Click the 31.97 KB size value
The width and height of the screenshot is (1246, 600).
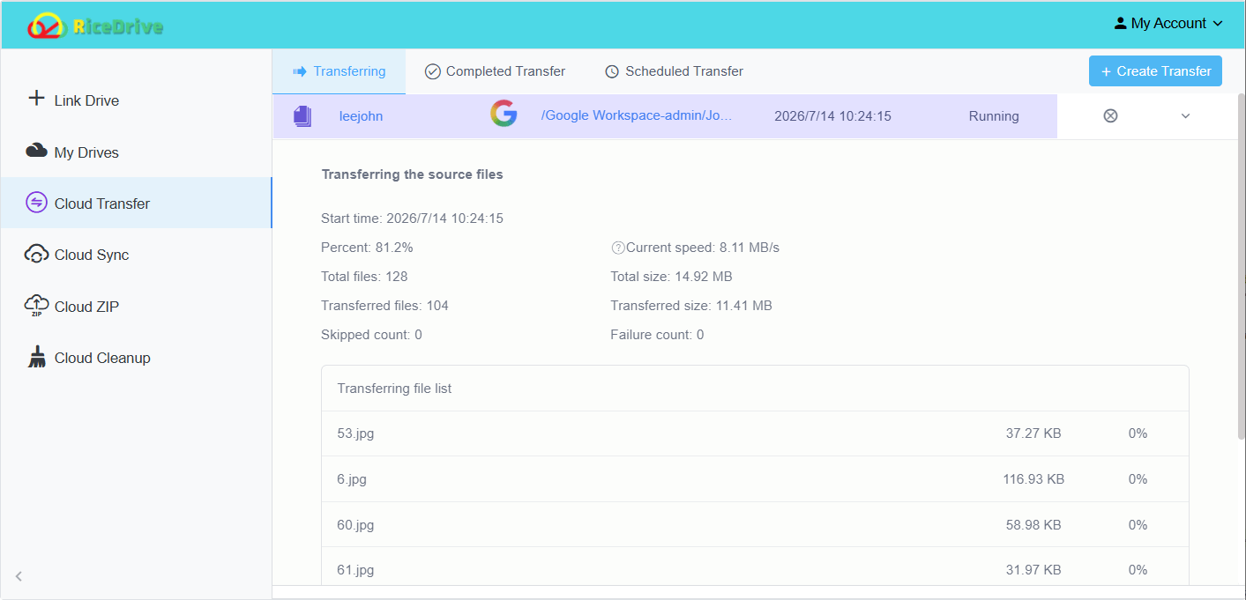pyautogui.click(x=1033, y=570)
